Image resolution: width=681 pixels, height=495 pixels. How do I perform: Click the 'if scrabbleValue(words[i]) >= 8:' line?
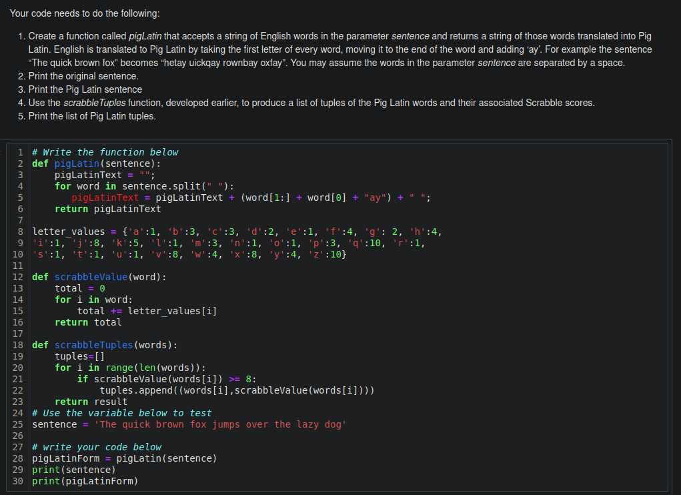167,379
